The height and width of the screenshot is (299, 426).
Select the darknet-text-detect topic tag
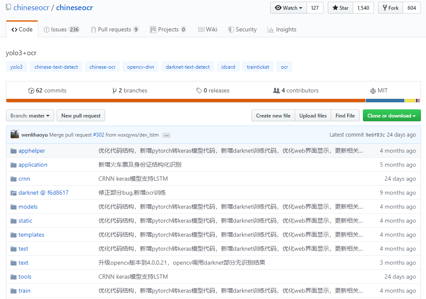click(188, 67)
